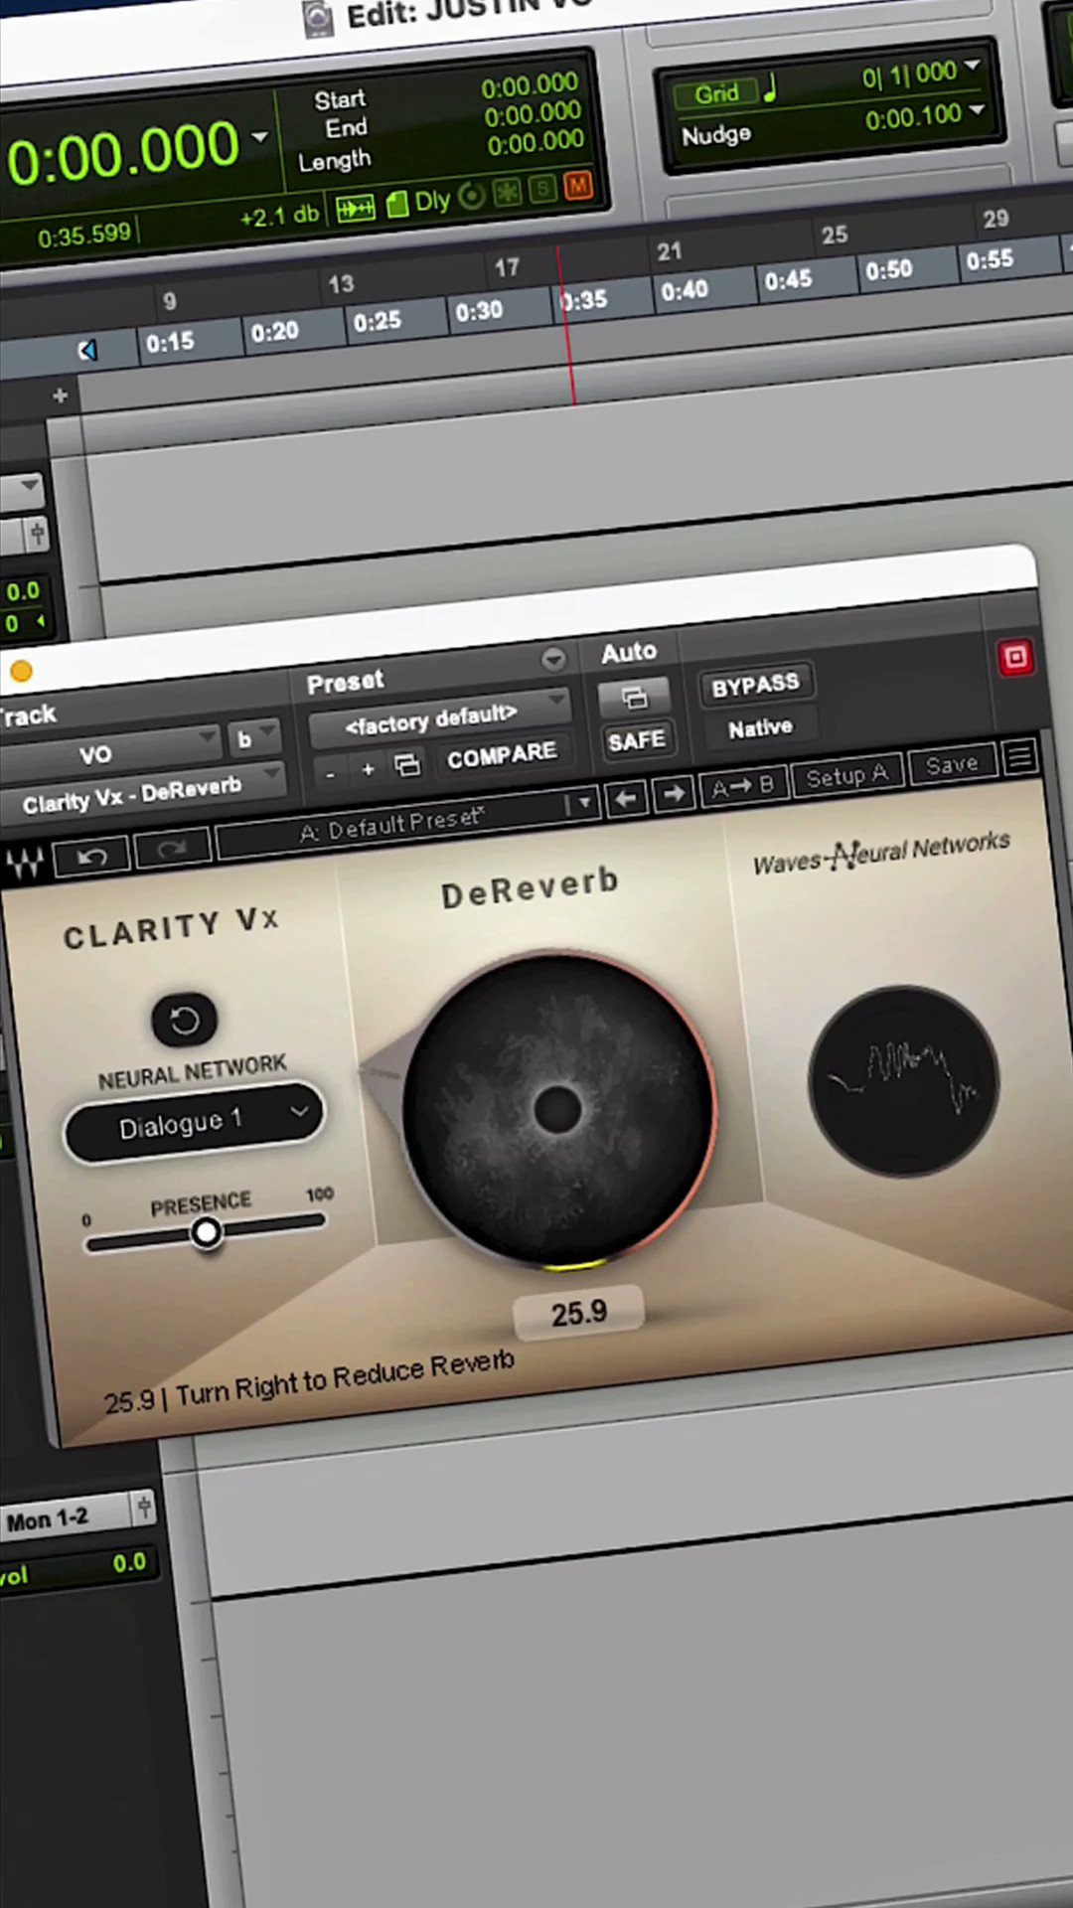The height and width of the screenshot is (1908, 1073).
Task: Click the 0:00.100 nudge value
Action: [x=913, y=118]
